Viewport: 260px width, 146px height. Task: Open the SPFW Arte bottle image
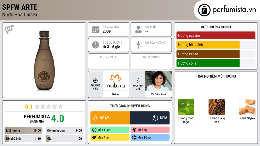(44, 60)
